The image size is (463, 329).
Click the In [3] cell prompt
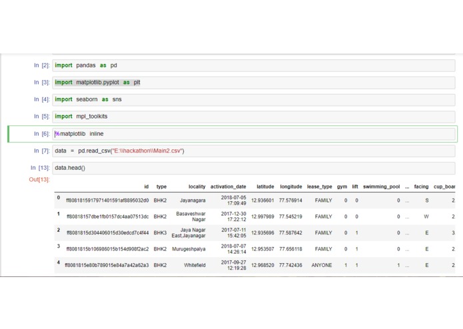point(41,83)
